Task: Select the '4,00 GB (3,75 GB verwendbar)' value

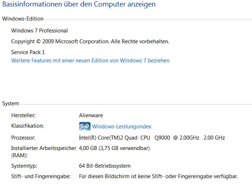Action: click(114, 148)
